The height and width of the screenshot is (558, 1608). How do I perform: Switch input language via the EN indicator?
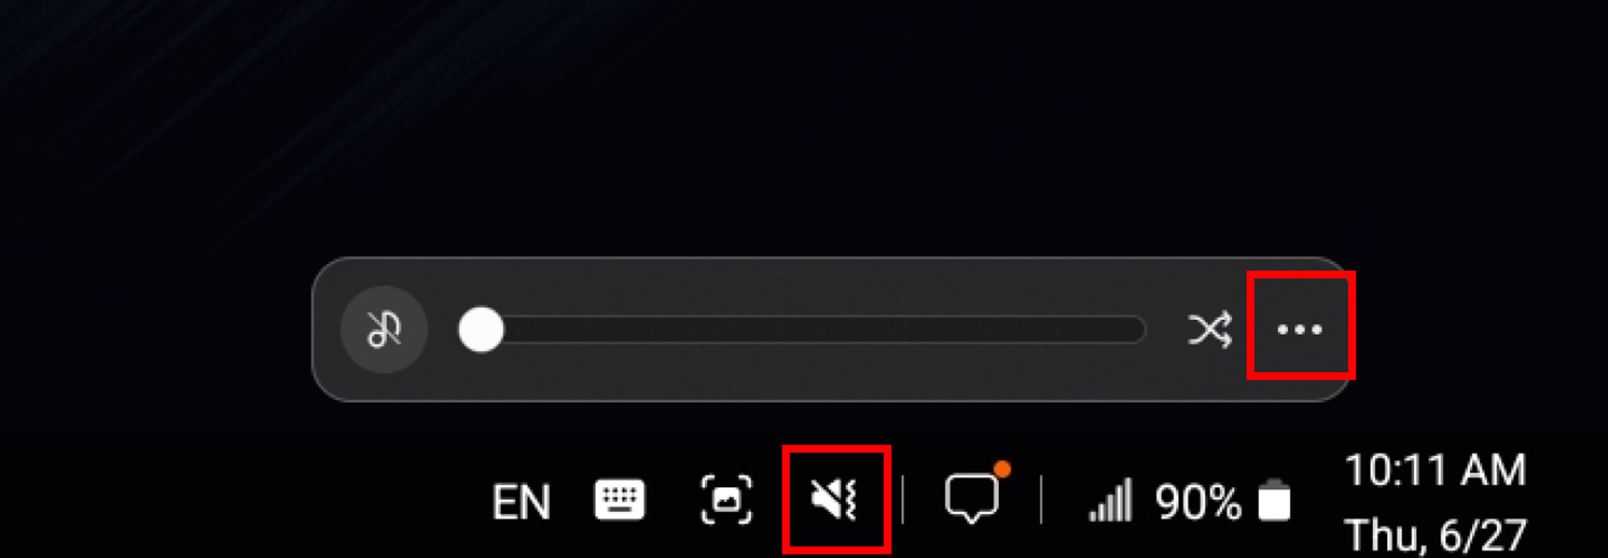tap(521, 503)
